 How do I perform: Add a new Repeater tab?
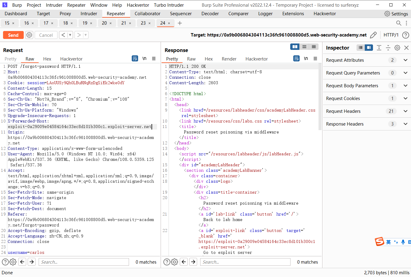(x=180, y=23)
